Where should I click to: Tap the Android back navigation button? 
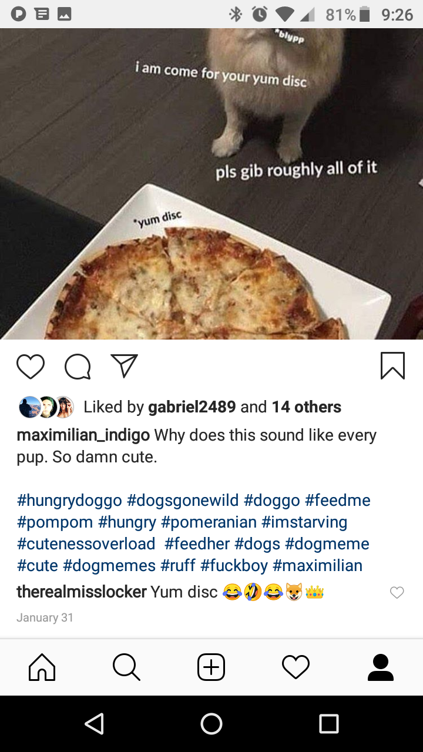(x=94, y=724)
